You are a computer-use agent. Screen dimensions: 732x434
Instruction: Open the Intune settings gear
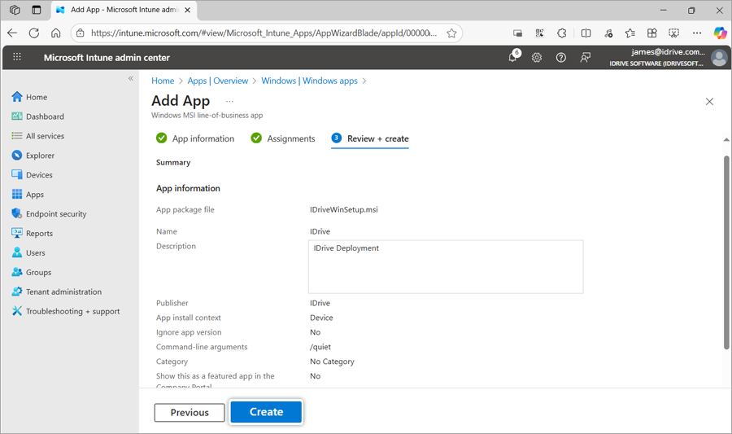(537, 58)
